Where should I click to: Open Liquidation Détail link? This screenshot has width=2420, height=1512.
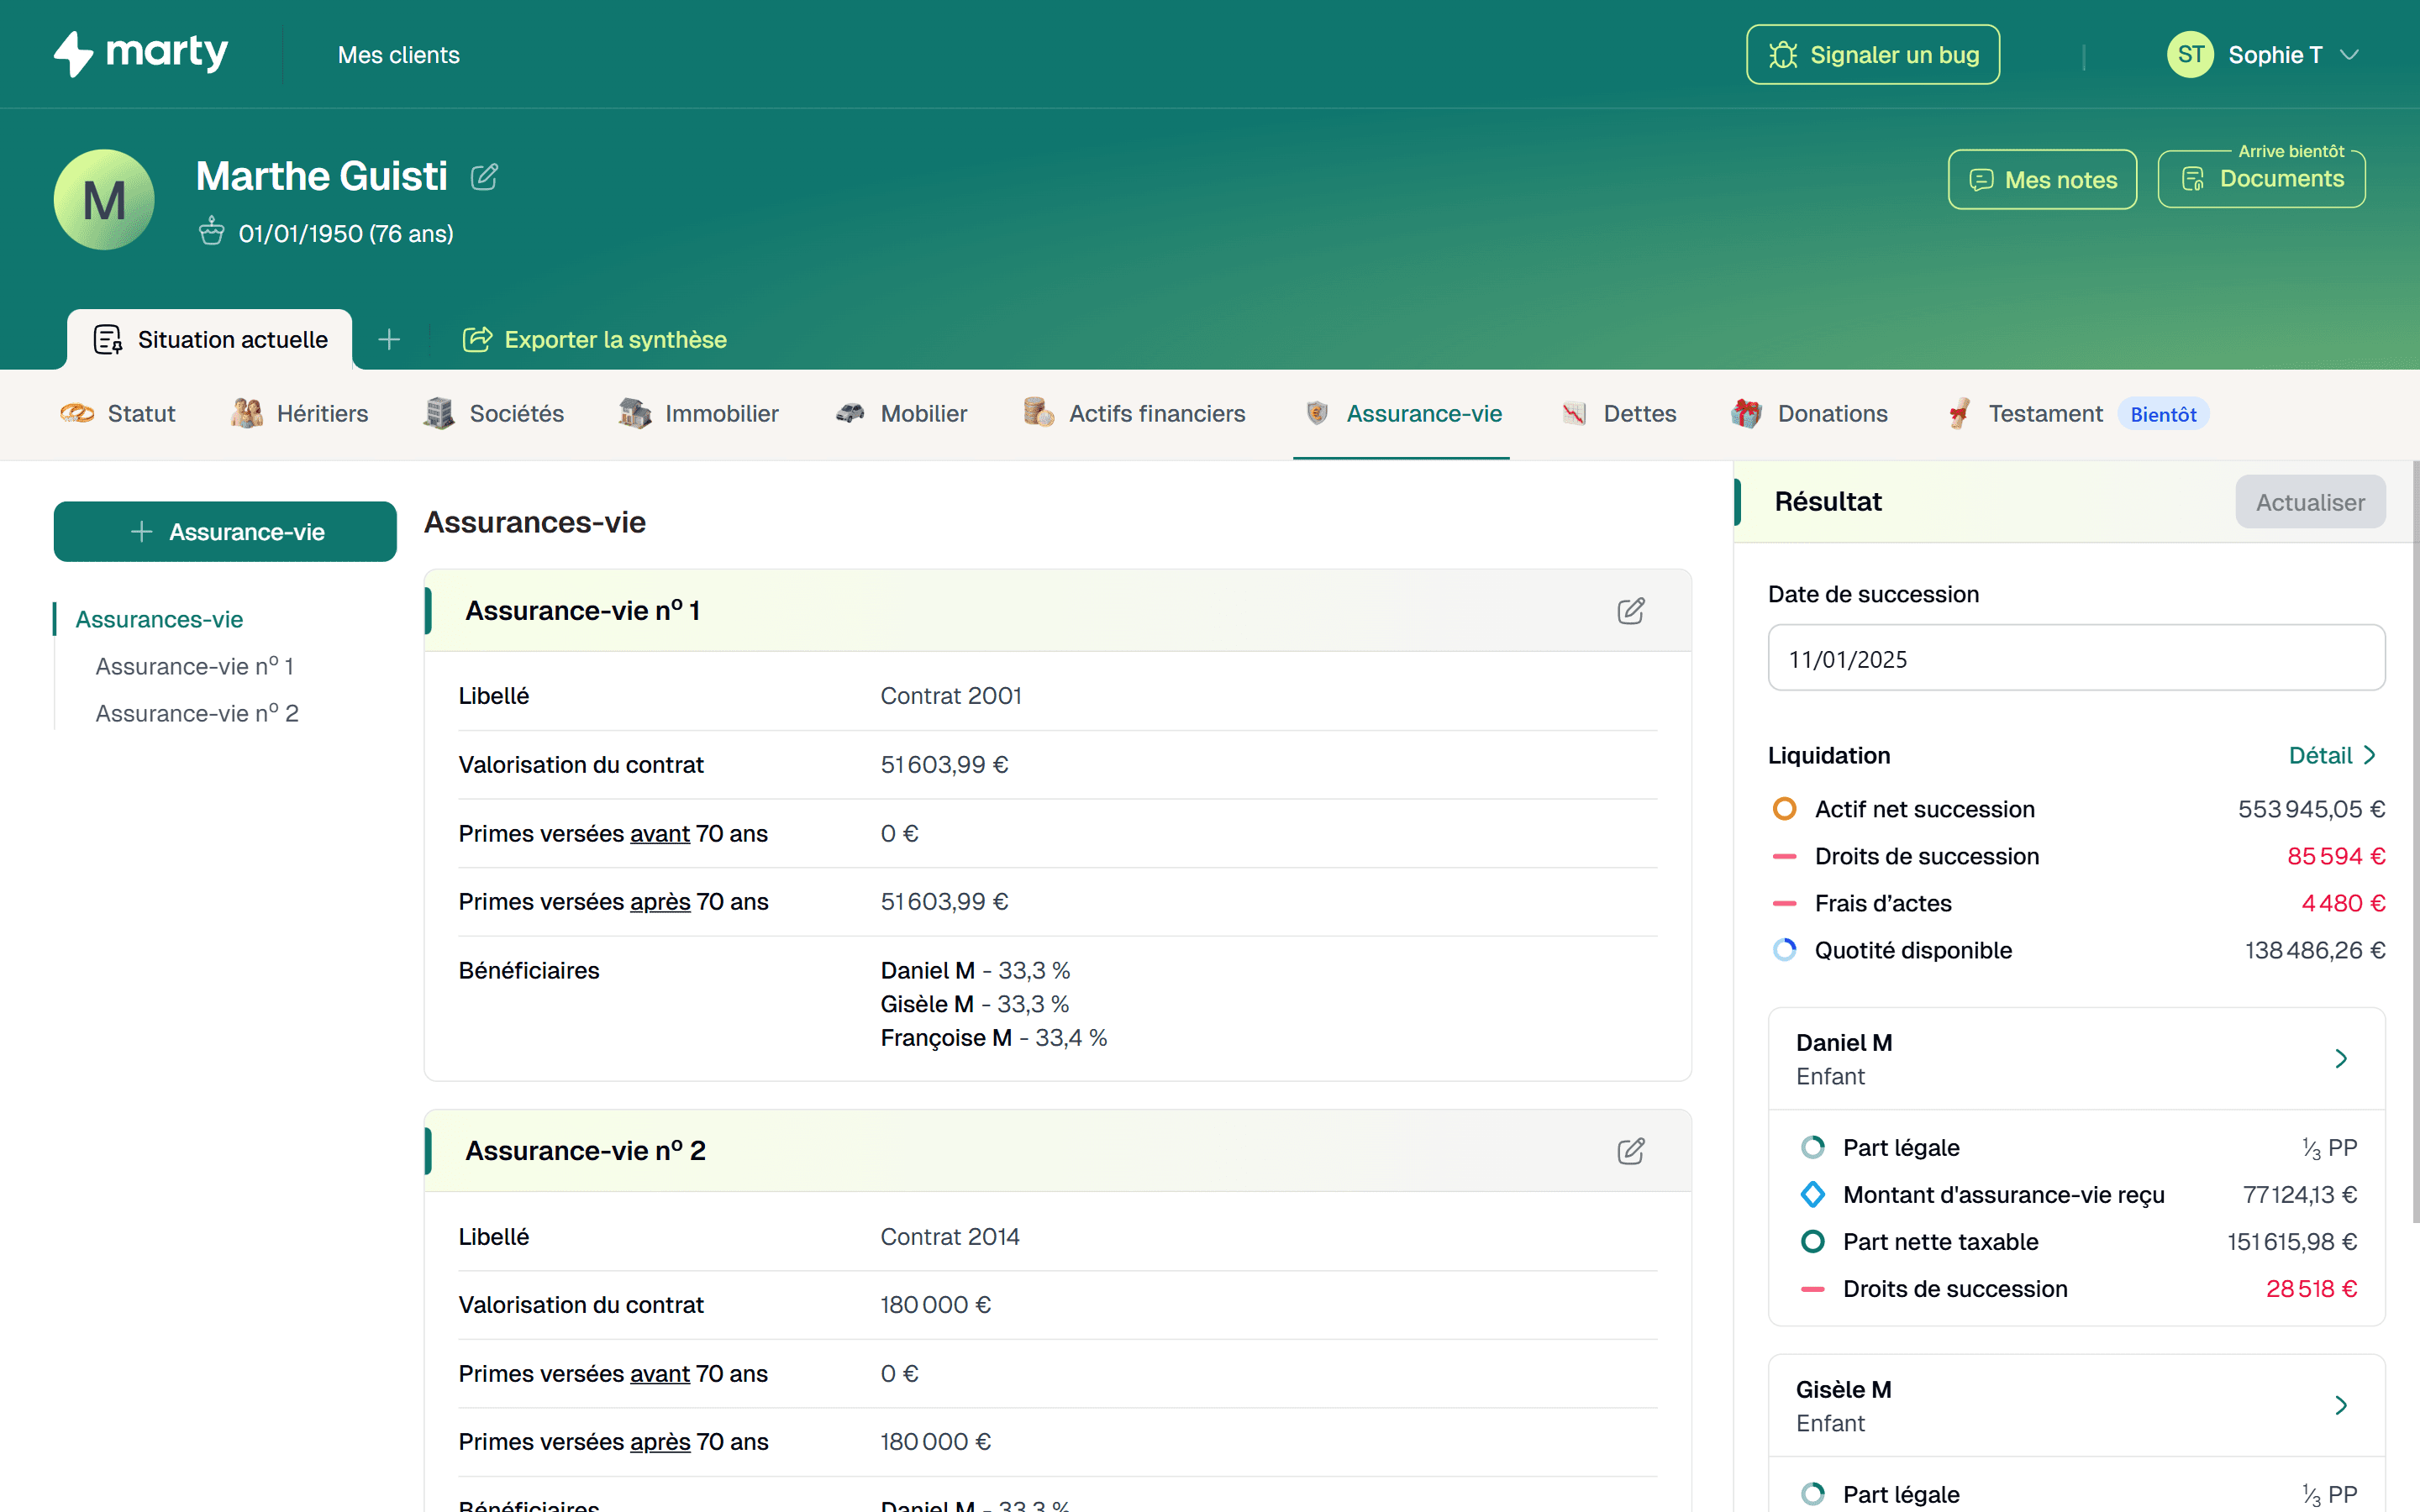(x=2332, y=756)
